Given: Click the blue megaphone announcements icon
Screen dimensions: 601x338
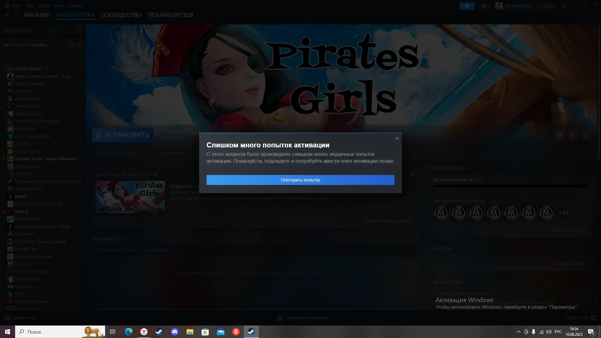Looking at the screenshot, I should click(467, 6).
